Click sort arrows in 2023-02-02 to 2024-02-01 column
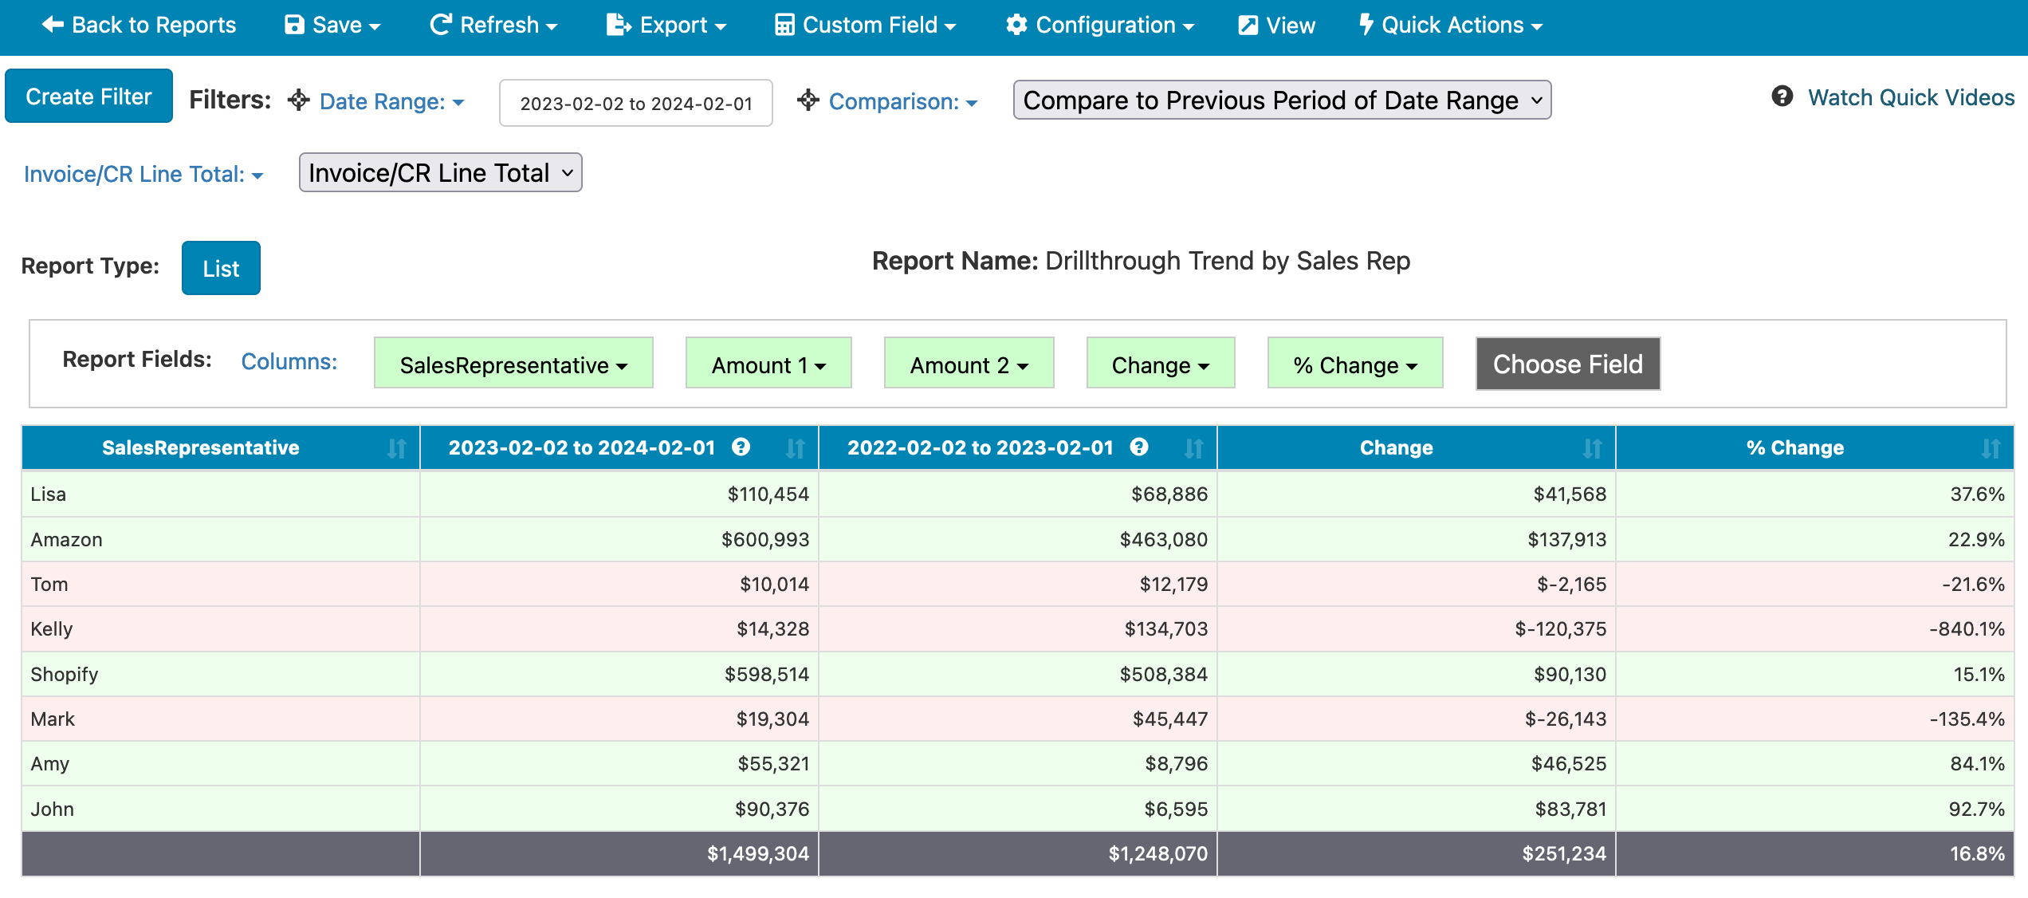 point(795,448)
